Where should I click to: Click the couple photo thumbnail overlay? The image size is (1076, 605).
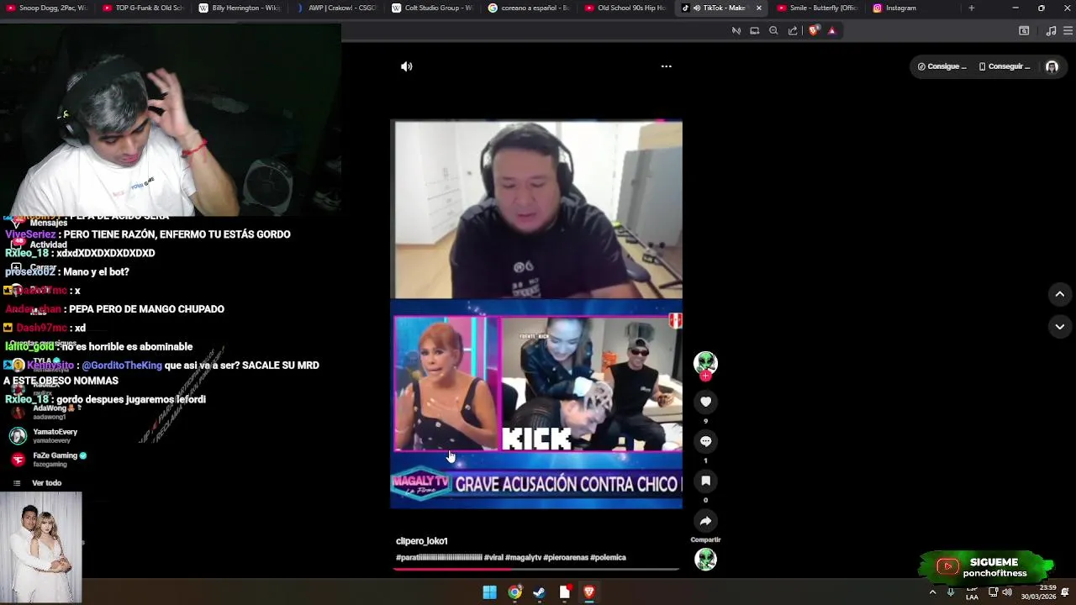click(40, 547)
